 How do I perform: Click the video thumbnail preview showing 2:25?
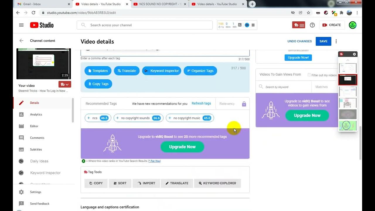44,64
